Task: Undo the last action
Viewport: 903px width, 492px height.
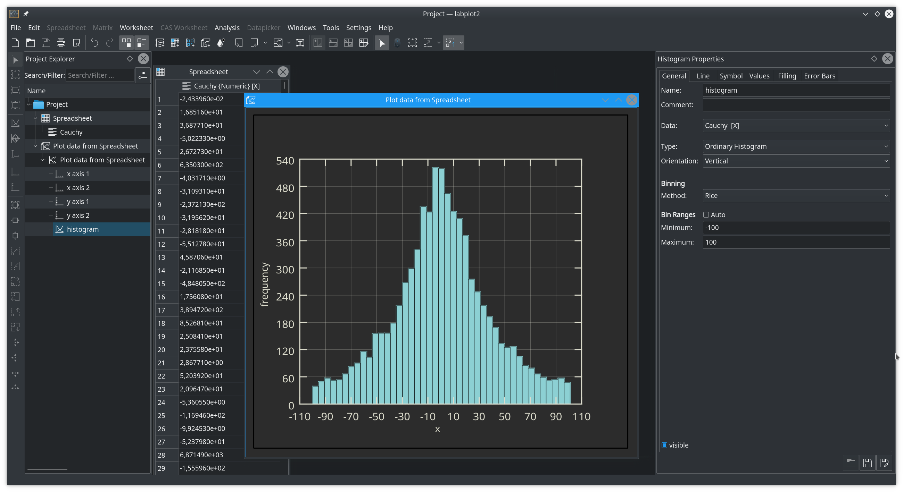Action: click(93, 43)
